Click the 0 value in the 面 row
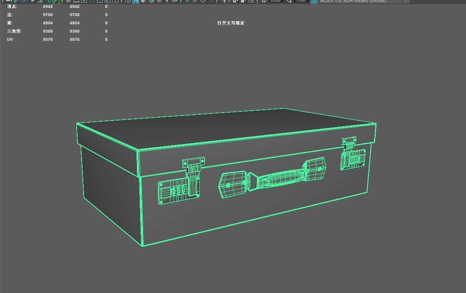This screenshot has width=466, height=293. point(106,23)
